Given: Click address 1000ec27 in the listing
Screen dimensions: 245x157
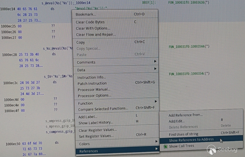Looking at the screenshot, I should tap(9, 38).
